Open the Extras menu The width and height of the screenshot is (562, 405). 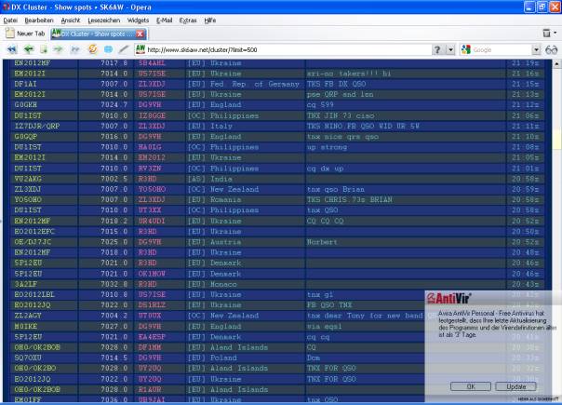[188, 20]
